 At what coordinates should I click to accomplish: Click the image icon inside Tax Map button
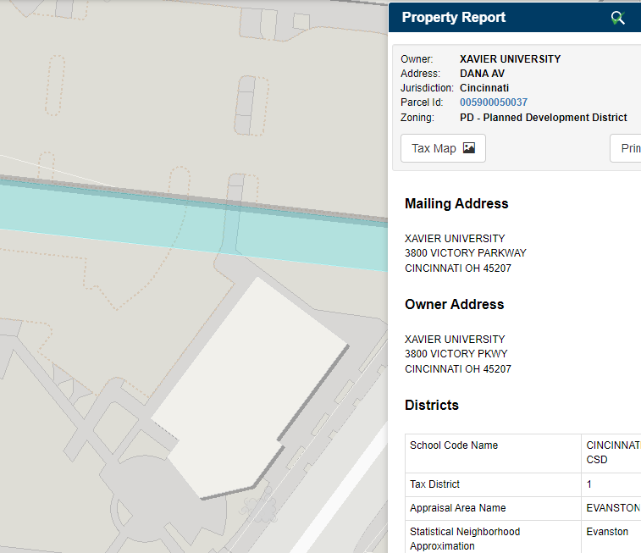click(x=469, y=147)
